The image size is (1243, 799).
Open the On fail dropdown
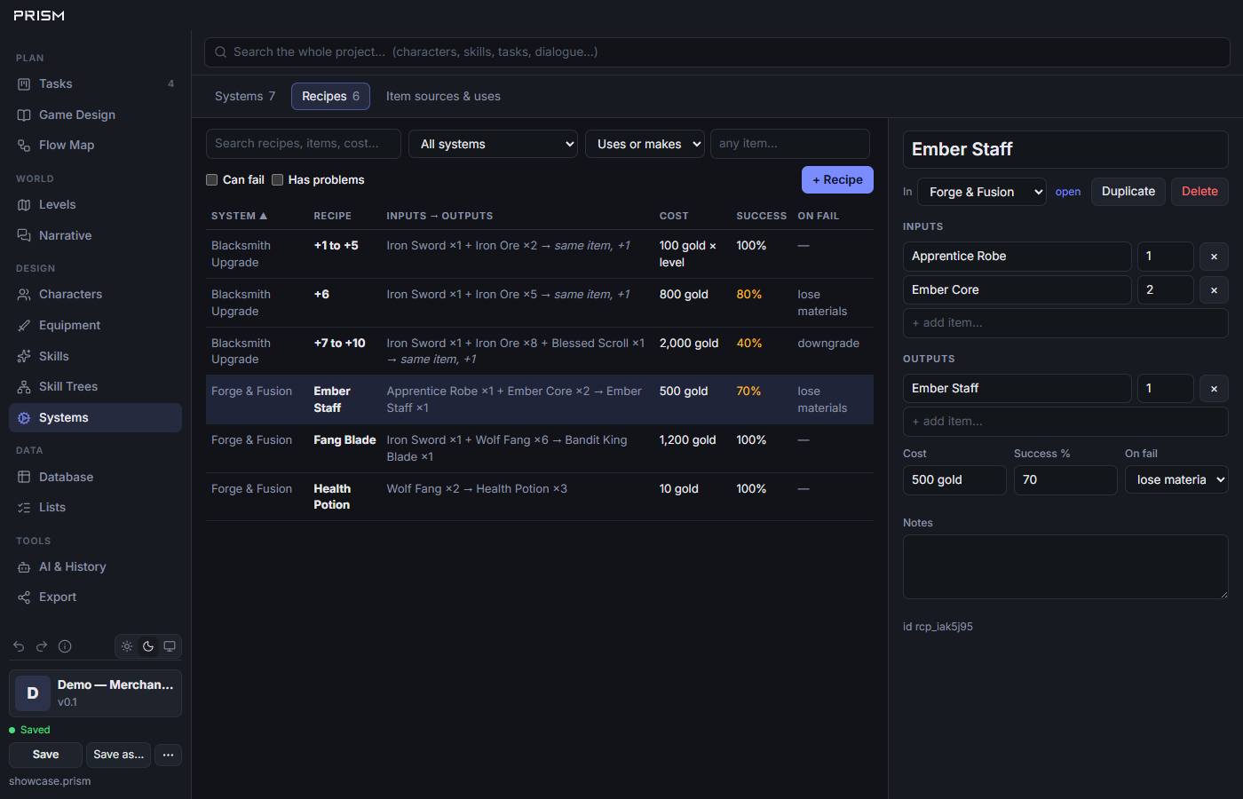click(1176, 479)
